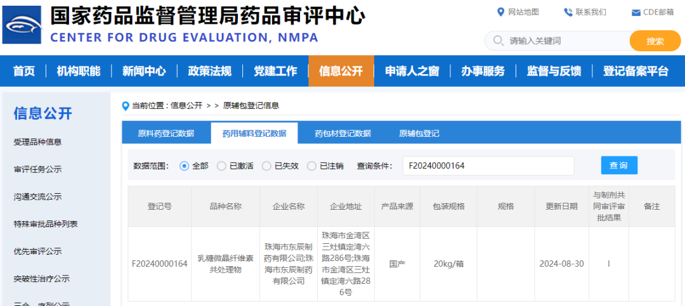
Task: Click the 更新日期 column header
Action: coord(561,207)
